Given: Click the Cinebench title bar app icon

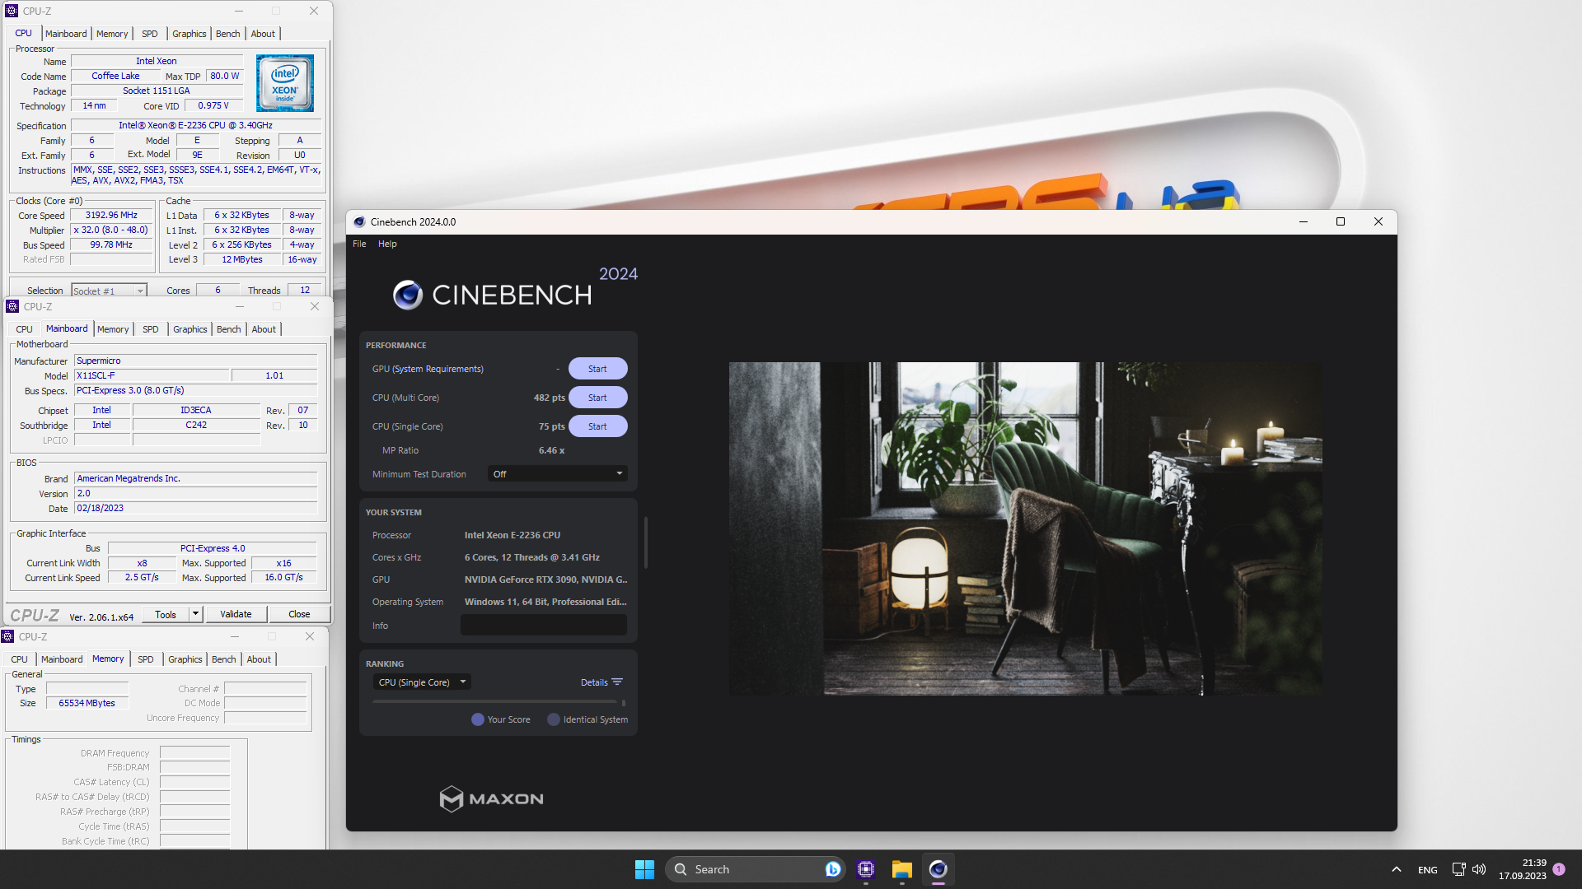Looking at the screenshot, I should pyautogui.click(x=359, y=222).
